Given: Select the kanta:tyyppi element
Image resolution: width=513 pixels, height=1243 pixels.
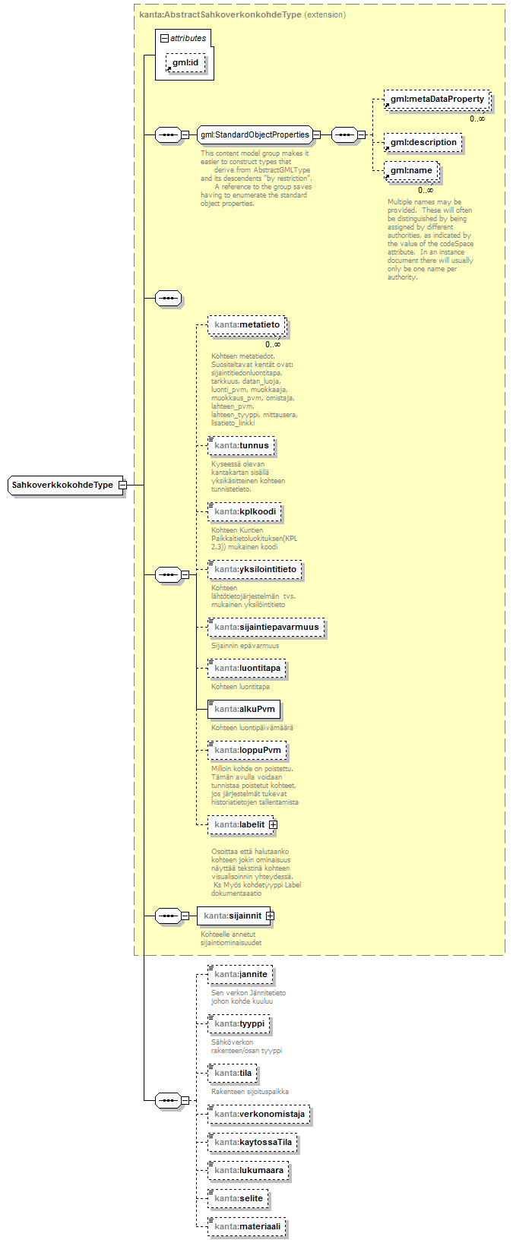Looking at the screenshot, I should pos(239,1024).
